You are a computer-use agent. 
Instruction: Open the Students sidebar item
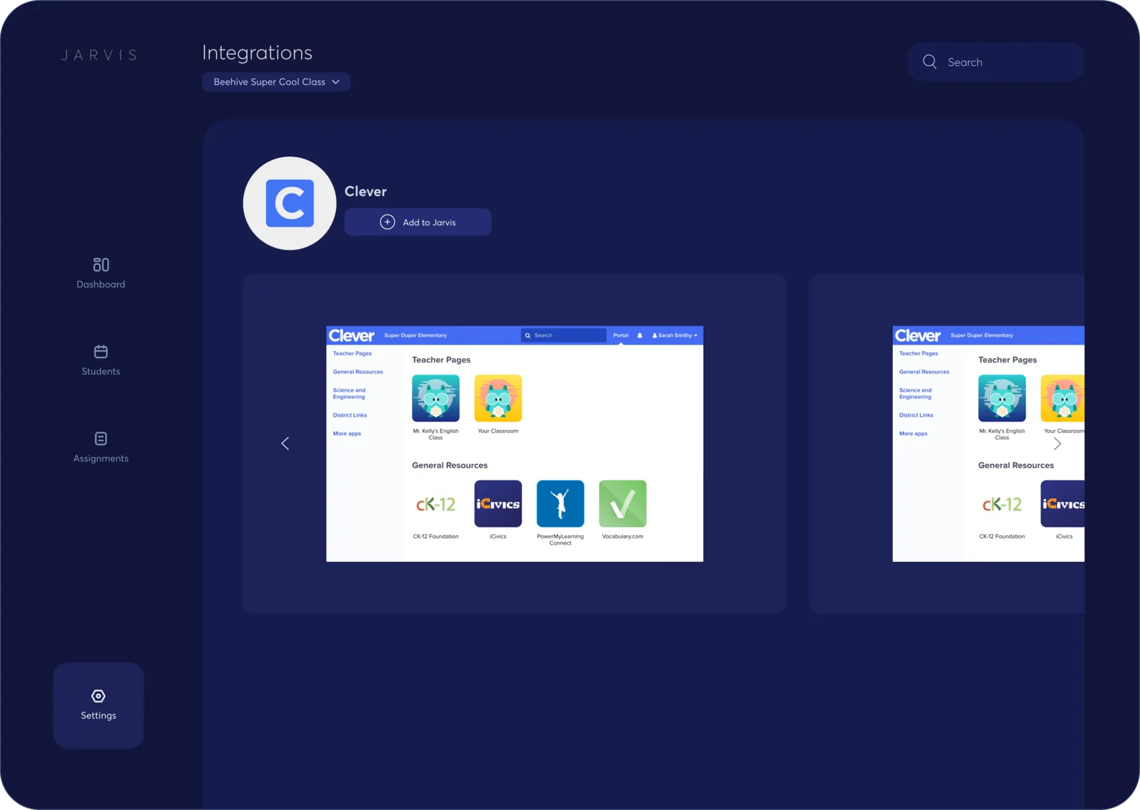(x=100, y=360)
